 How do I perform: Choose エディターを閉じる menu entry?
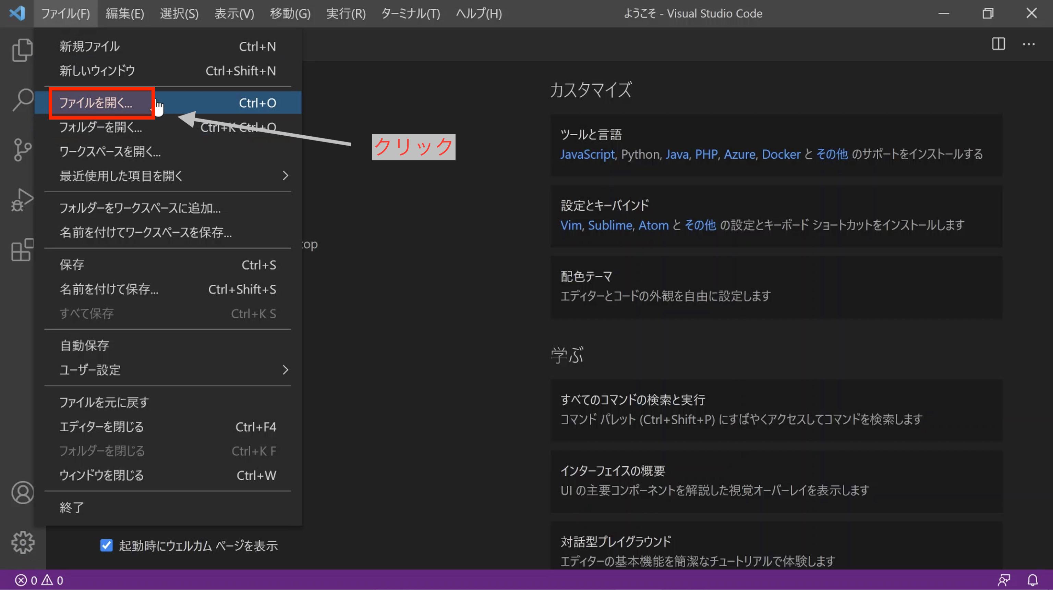click(x=168, y=427)
